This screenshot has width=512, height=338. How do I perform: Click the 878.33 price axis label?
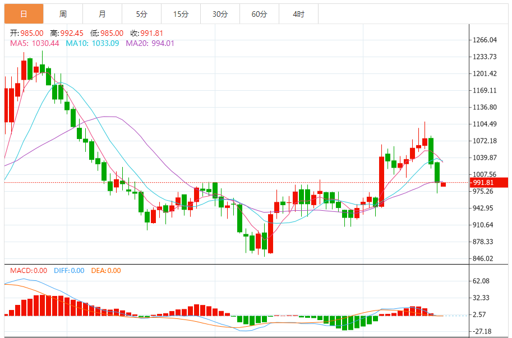[x=483, y=242]
